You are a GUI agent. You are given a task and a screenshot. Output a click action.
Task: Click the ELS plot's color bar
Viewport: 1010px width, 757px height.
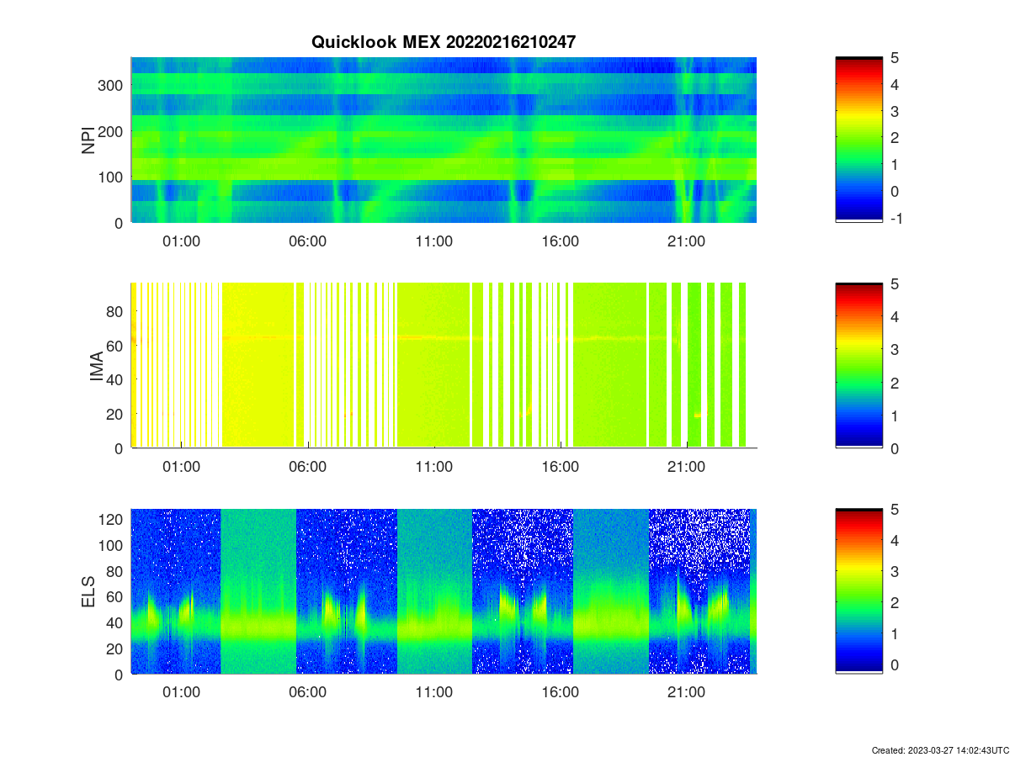point(858,591)
